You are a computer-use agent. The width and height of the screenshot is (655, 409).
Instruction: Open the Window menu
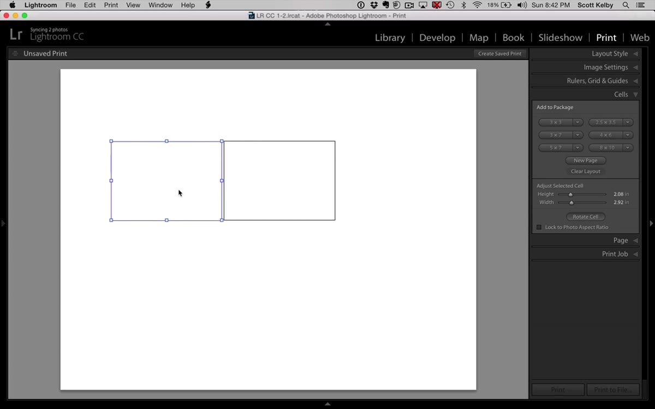(160, 5)
